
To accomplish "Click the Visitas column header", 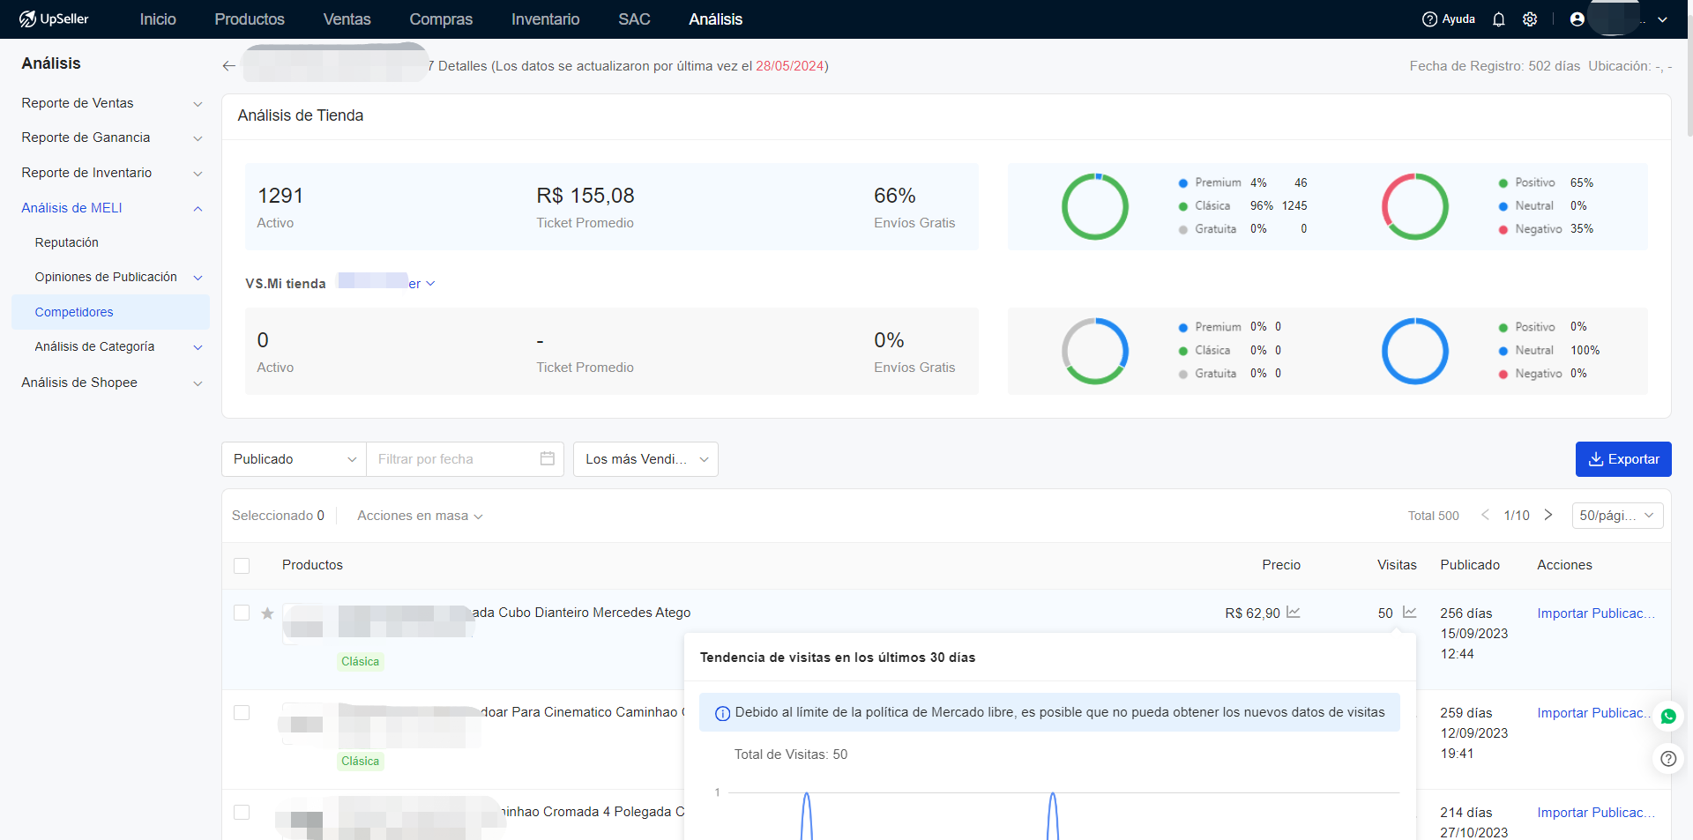I will (x=1397, y=565).
